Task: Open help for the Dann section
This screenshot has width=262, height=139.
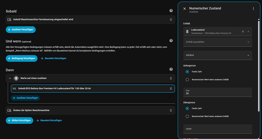Action: [171, 69]
